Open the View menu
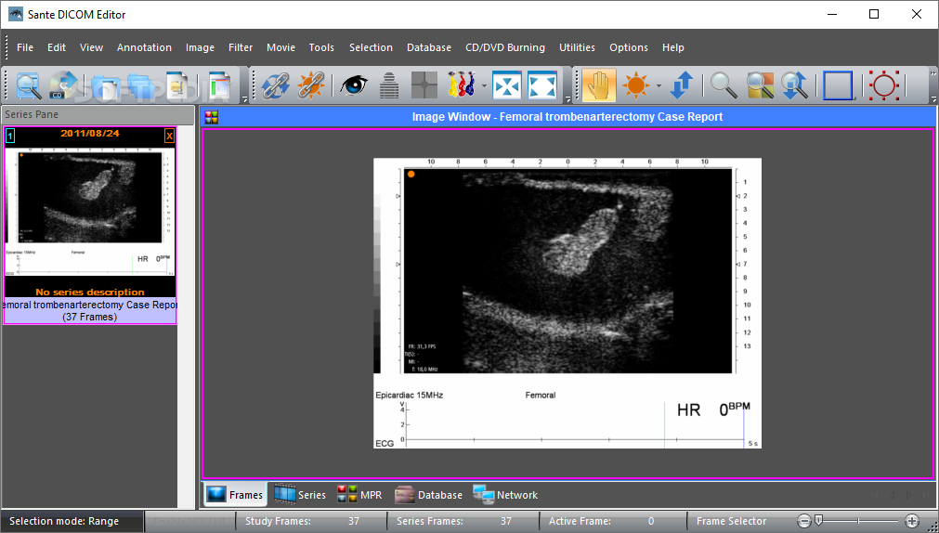939x533 pixels. [91, 47]
